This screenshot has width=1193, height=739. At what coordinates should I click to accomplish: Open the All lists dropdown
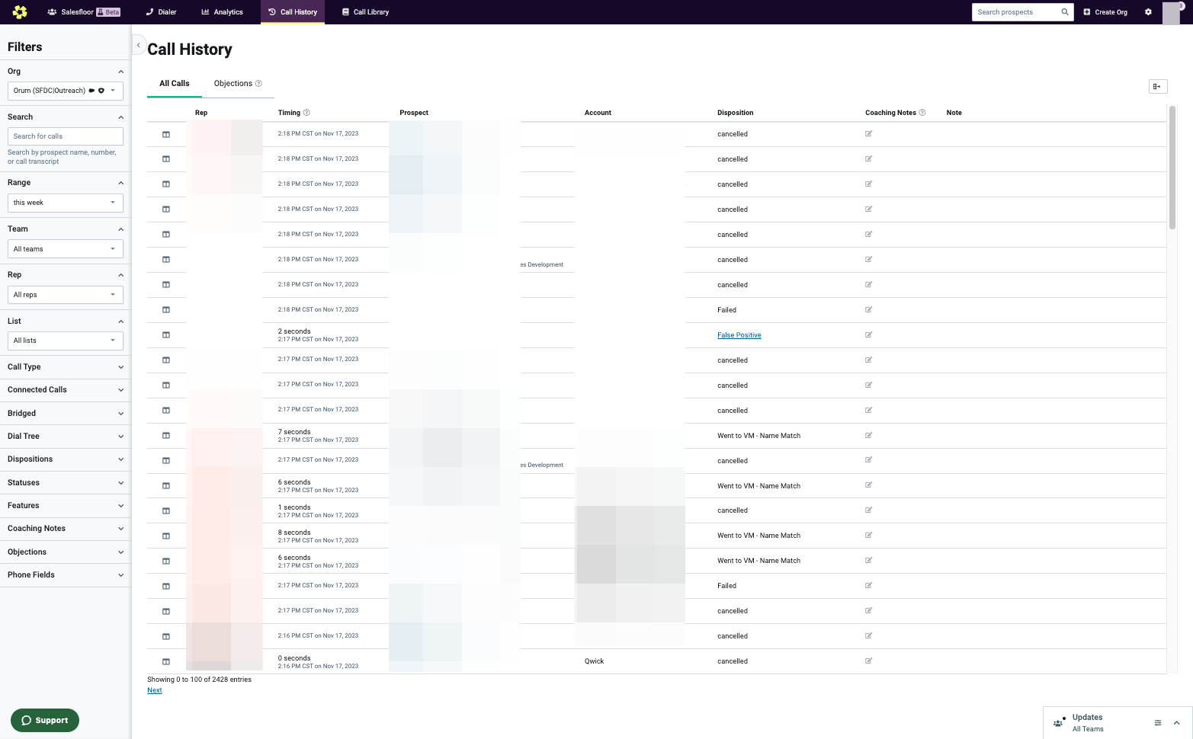pos(66,341)
